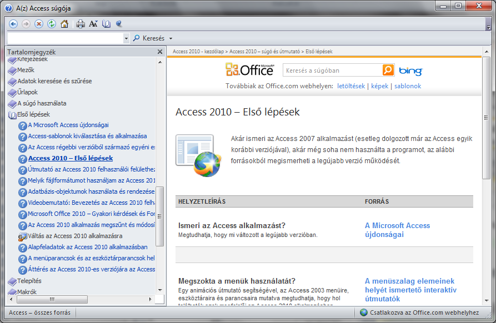This screenshot has height=323, width=496.
Task: Click the contents pane vertical scrollbar thumb
Action: point(160,216)
